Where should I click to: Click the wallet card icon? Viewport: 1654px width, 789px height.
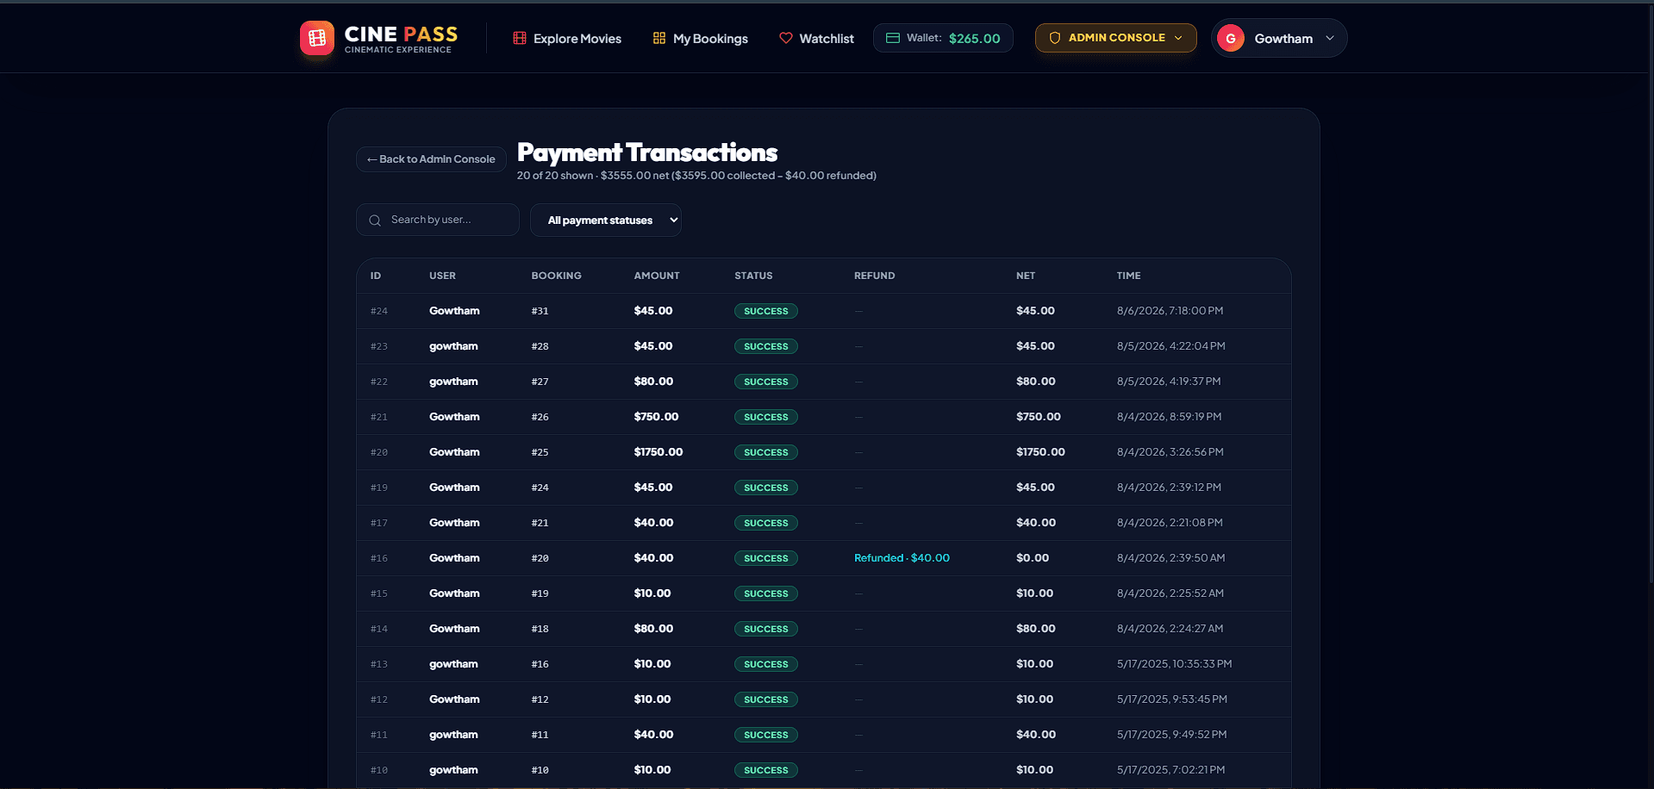coord(893,38)
